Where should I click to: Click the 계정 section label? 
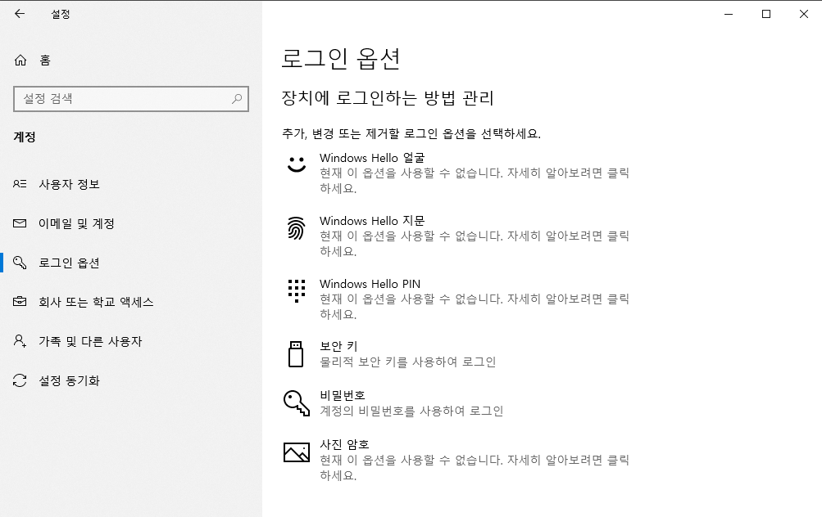[25, 137]
